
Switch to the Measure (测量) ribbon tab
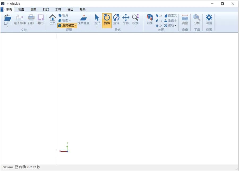33,10
